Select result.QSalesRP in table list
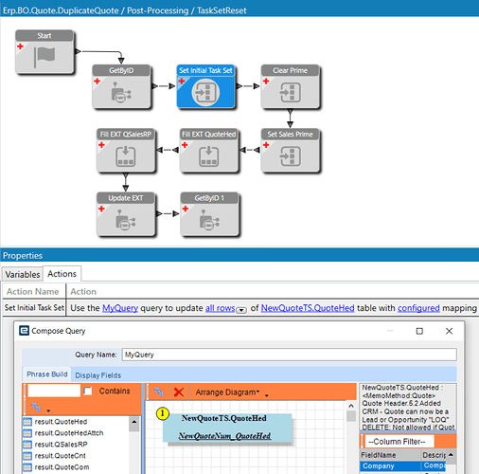The height and width of the screenshot is (474, 479). pyautogui.click(x=61, y=445)
